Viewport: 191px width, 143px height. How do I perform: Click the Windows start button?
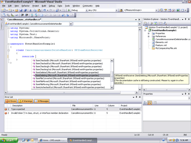[9, 140]
